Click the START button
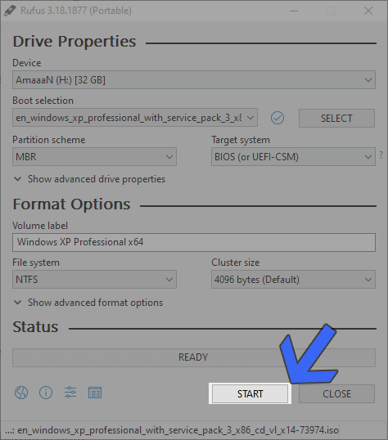The height and width of the screenshot is (440, 388). 250,393
